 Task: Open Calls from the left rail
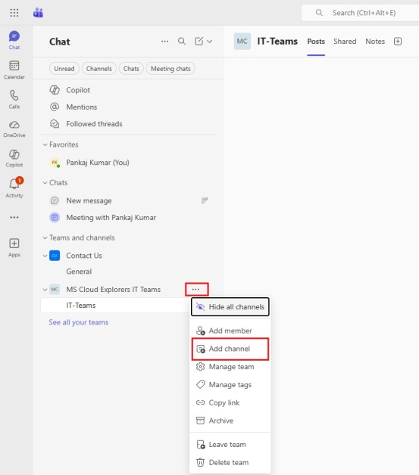coord(14,99)
